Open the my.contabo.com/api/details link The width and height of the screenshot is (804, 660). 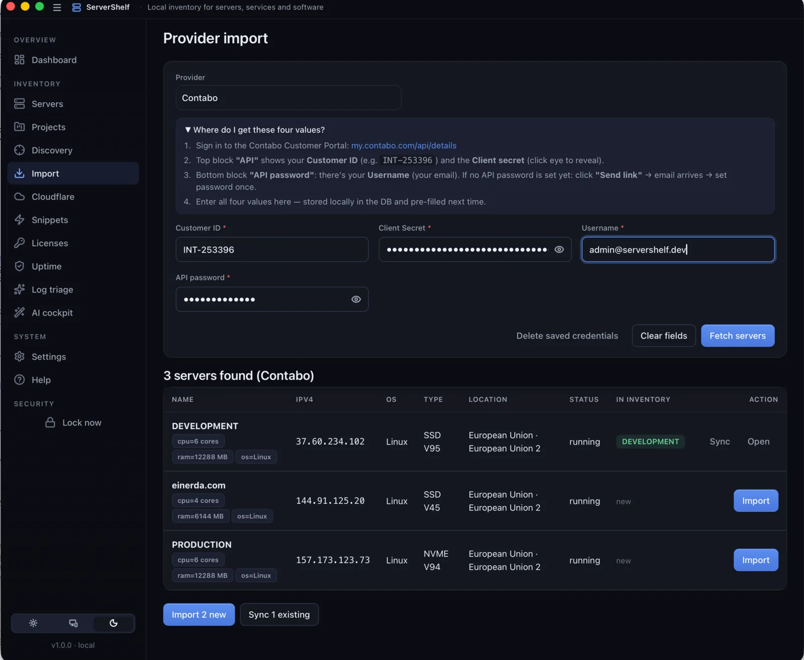tap(404, 146)
